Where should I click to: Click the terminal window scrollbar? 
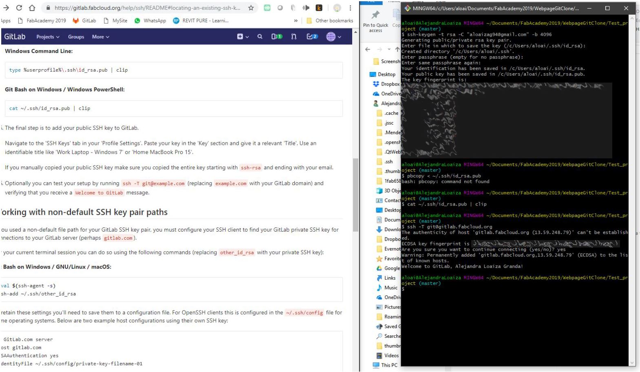pos(632,190)
